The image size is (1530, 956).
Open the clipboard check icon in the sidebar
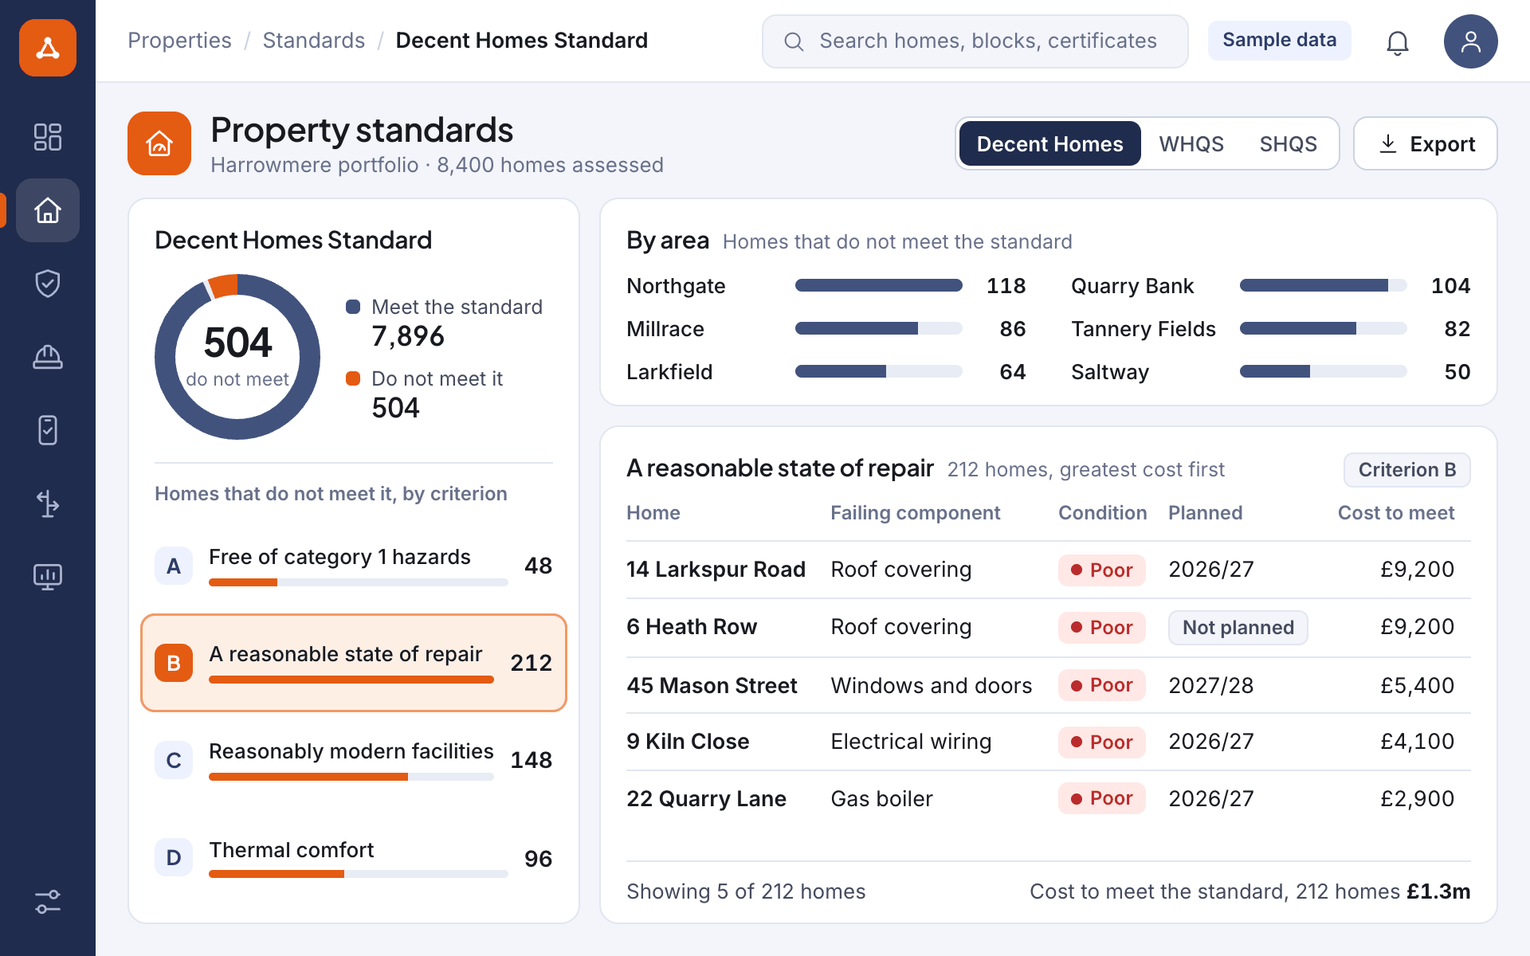(x=48, y=430)
